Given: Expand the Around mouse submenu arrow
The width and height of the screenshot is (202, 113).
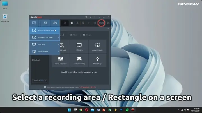Looking at the screenshot, I should (x=59, y=52).
